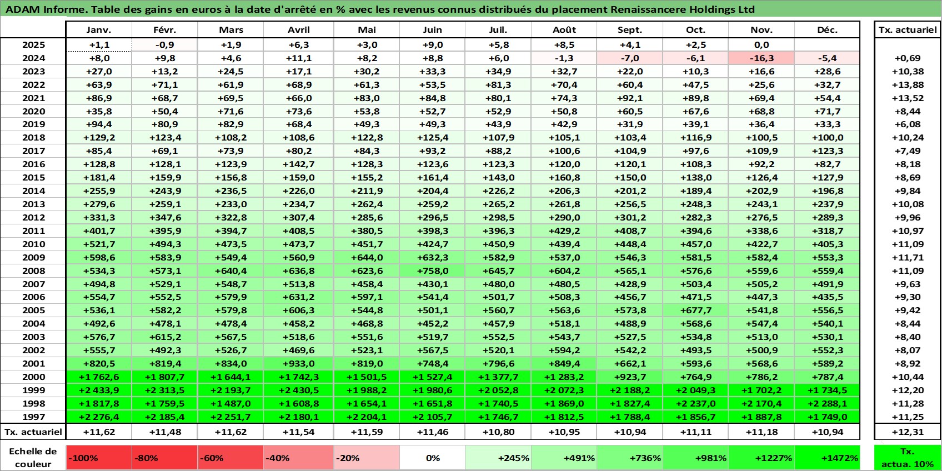This screenshot has width=942, height=471.
Task: Click the 'Echelle de couleur' label
Action: pos(33,458)
